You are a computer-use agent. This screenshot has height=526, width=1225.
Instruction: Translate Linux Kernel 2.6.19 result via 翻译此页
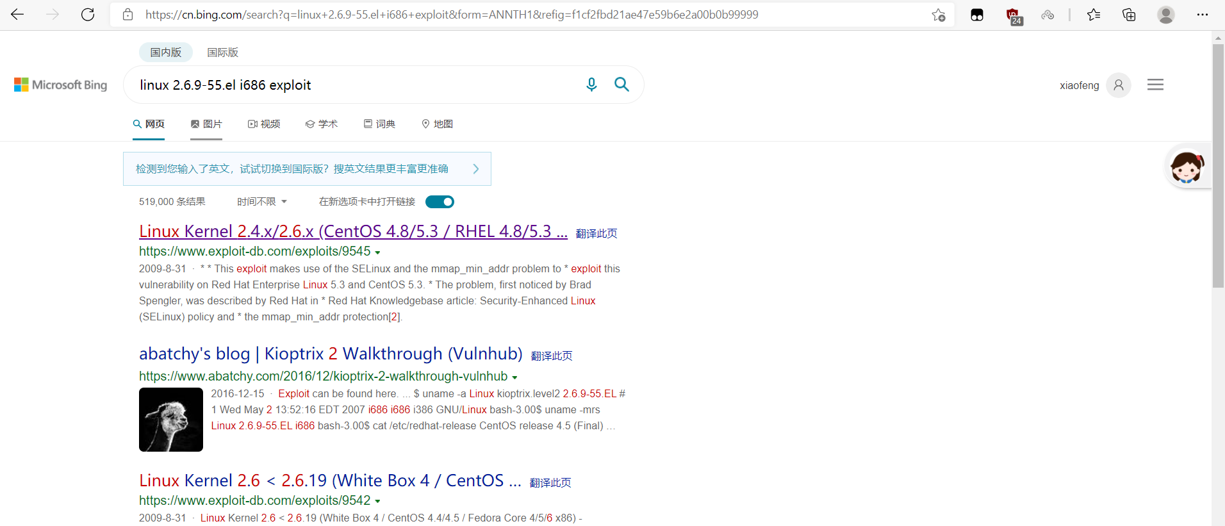click(x=550, y=483)
